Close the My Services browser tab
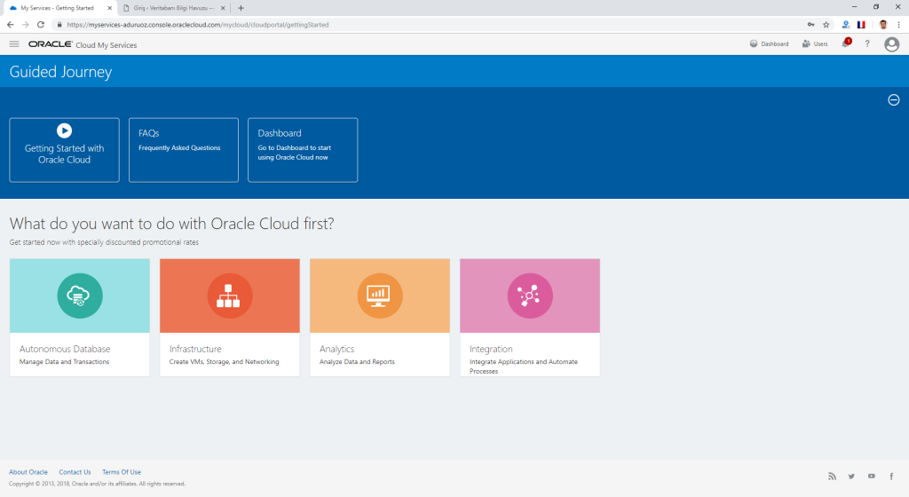The image size is (909, 497). point(109,8)
